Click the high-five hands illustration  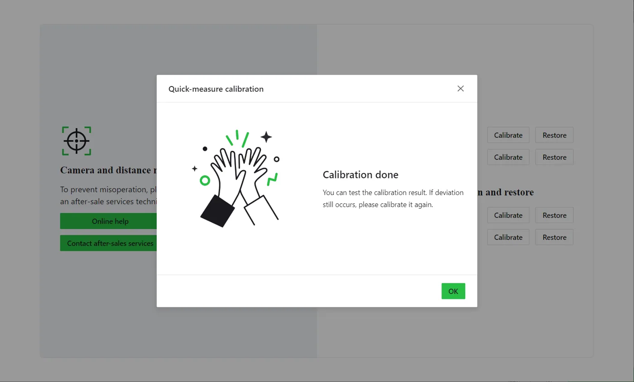click(235, 179)
